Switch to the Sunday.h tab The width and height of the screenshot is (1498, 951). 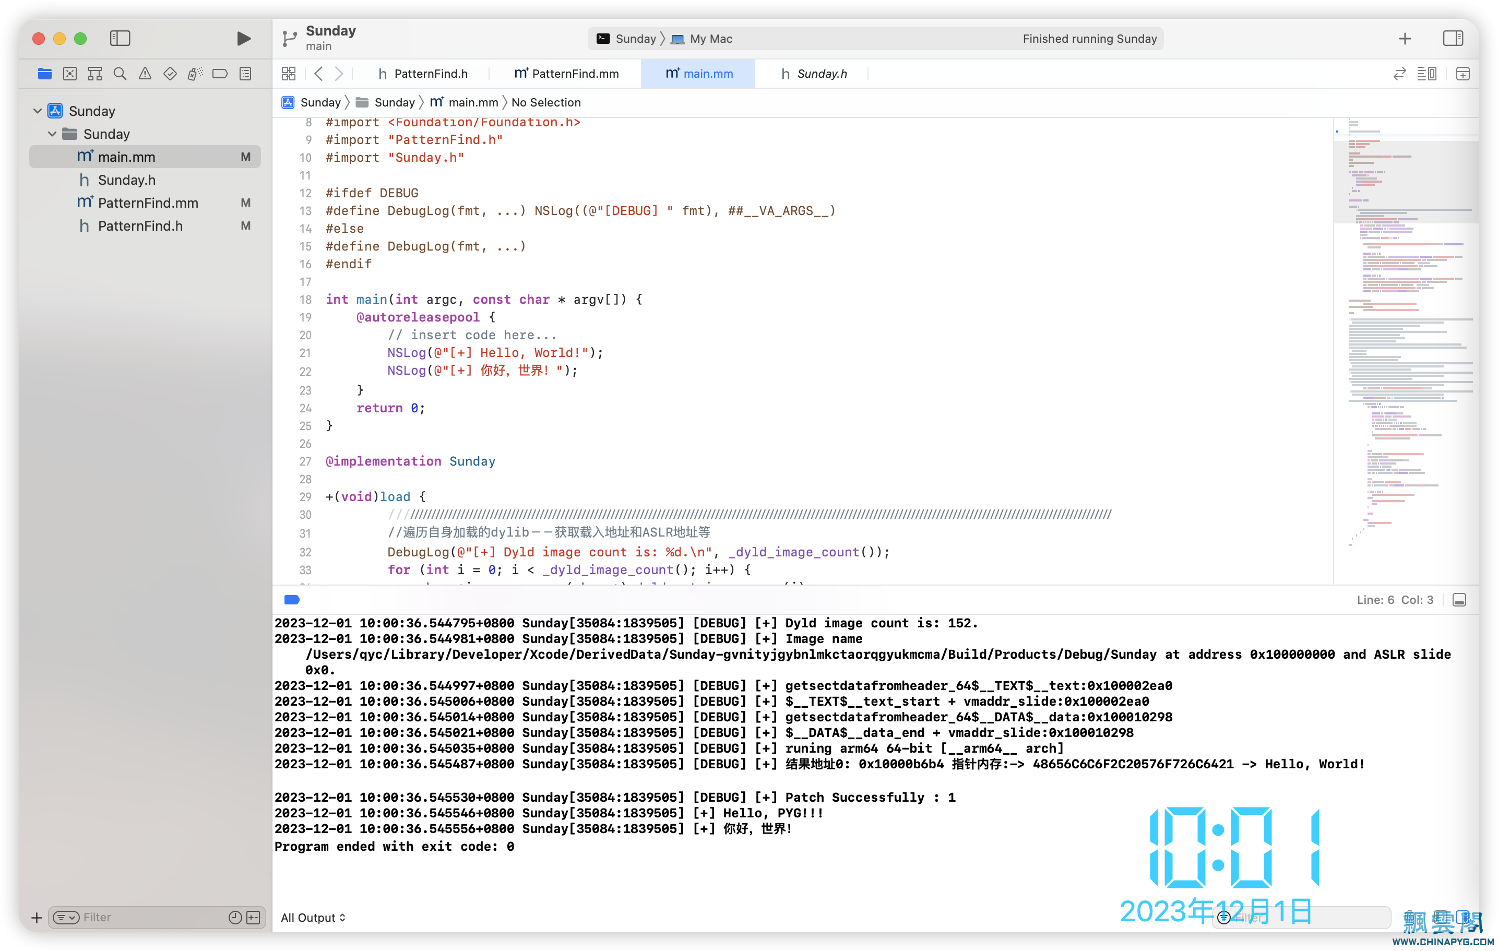(x=814, y=74)
